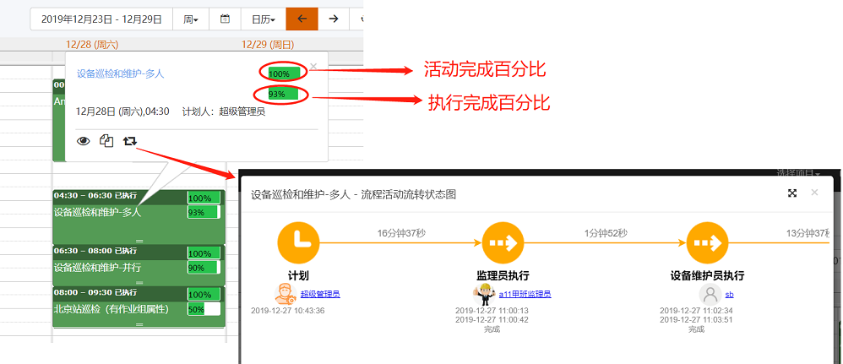
Task: Open the 设备巡检和维护-多人 title link in popup
Action: point(120,73)
